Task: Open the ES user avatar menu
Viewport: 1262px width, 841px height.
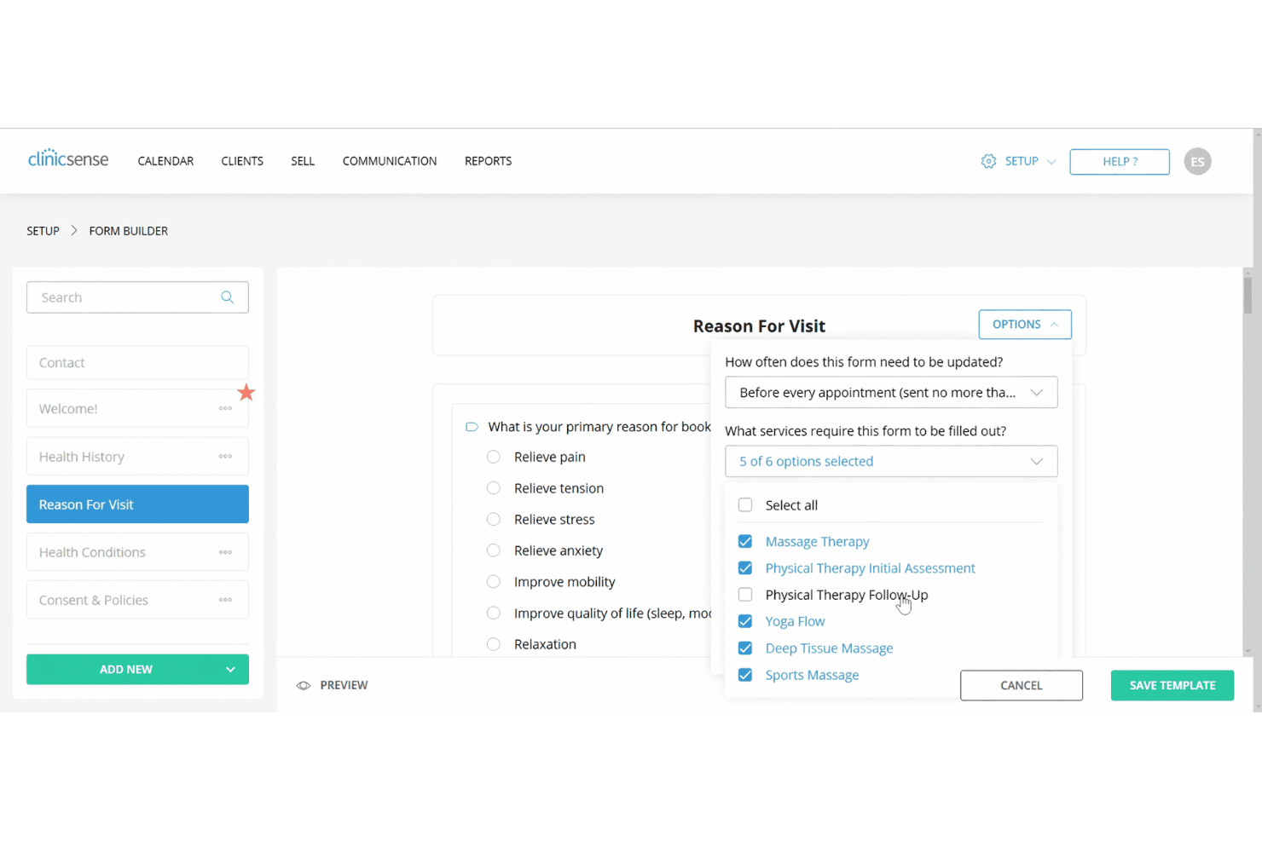Action: click(1197, 161)
